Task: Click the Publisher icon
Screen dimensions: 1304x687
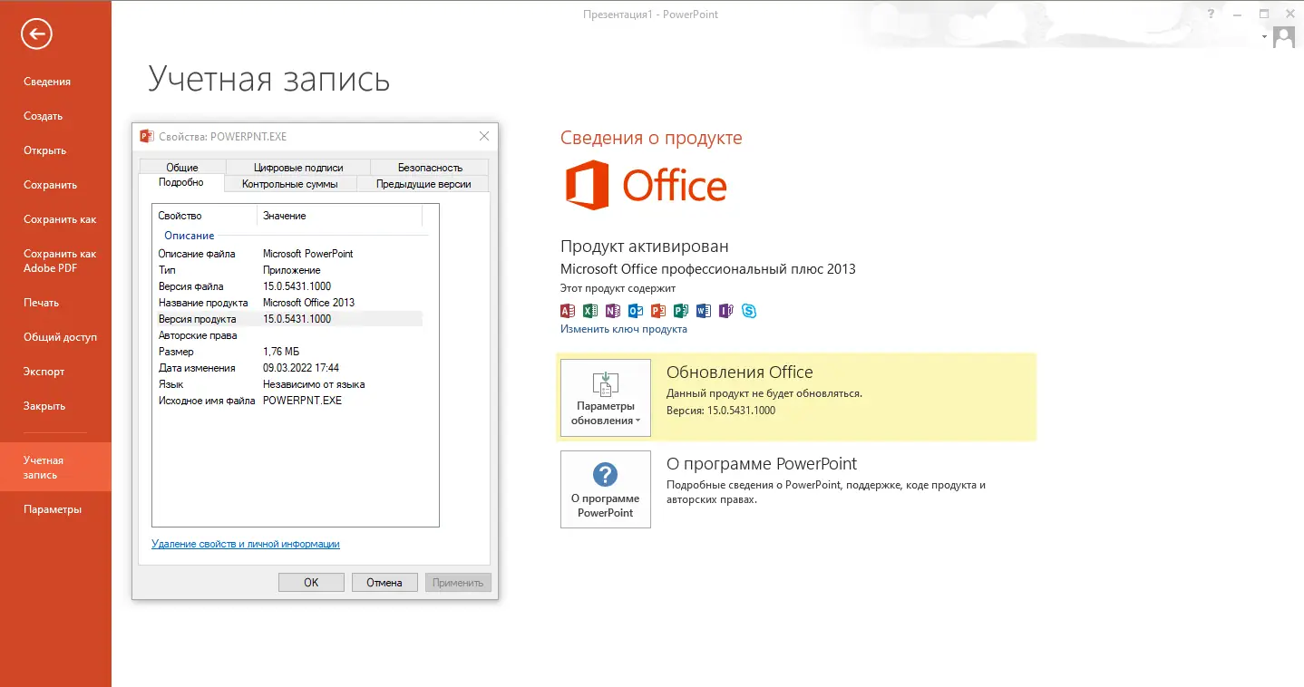Action: tap(681, 310)
